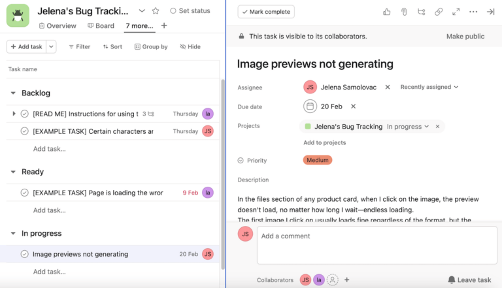Expand task pane to full screen
Screen dimensions: 502x288
[456, 12]
